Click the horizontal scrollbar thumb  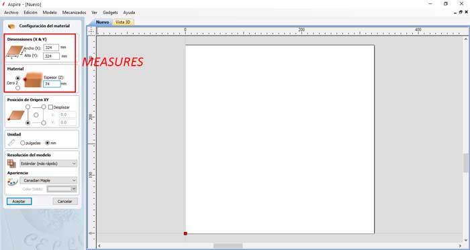coord(228,246)
